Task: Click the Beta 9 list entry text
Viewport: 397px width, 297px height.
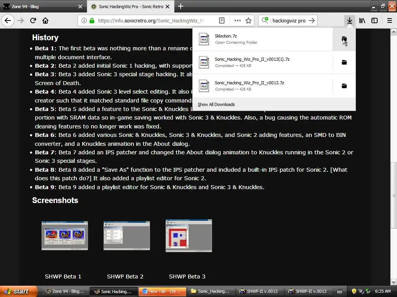Action: point(149,187)
